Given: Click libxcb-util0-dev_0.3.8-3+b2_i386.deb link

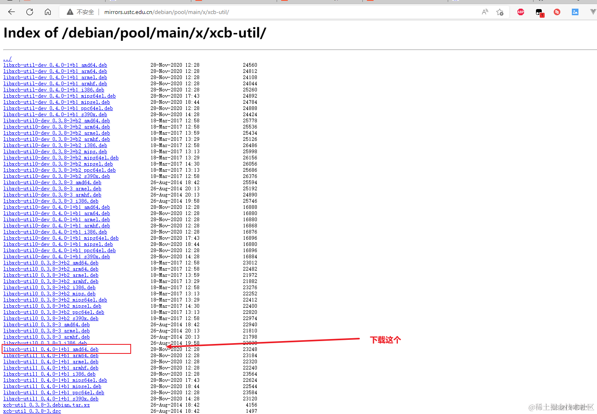Looking at the screenshot, I should coord(55,145).
